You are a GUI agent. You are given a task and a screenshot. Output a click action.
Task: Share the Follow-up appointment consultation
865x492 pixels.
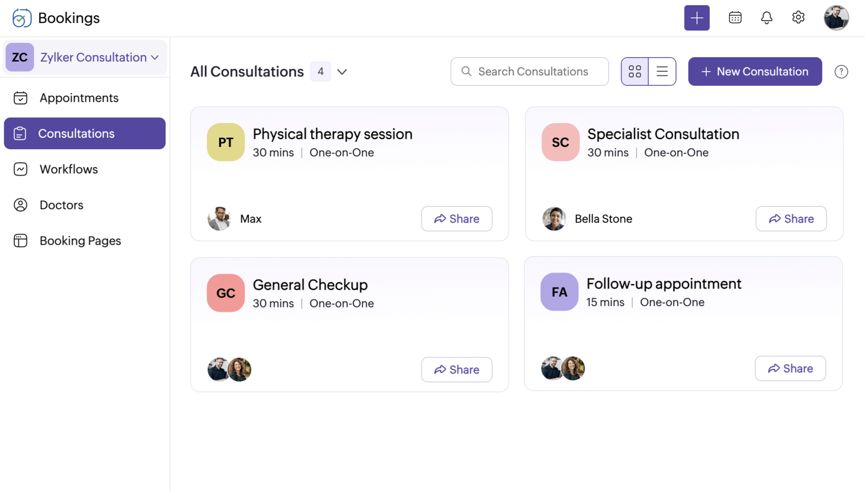790,369
